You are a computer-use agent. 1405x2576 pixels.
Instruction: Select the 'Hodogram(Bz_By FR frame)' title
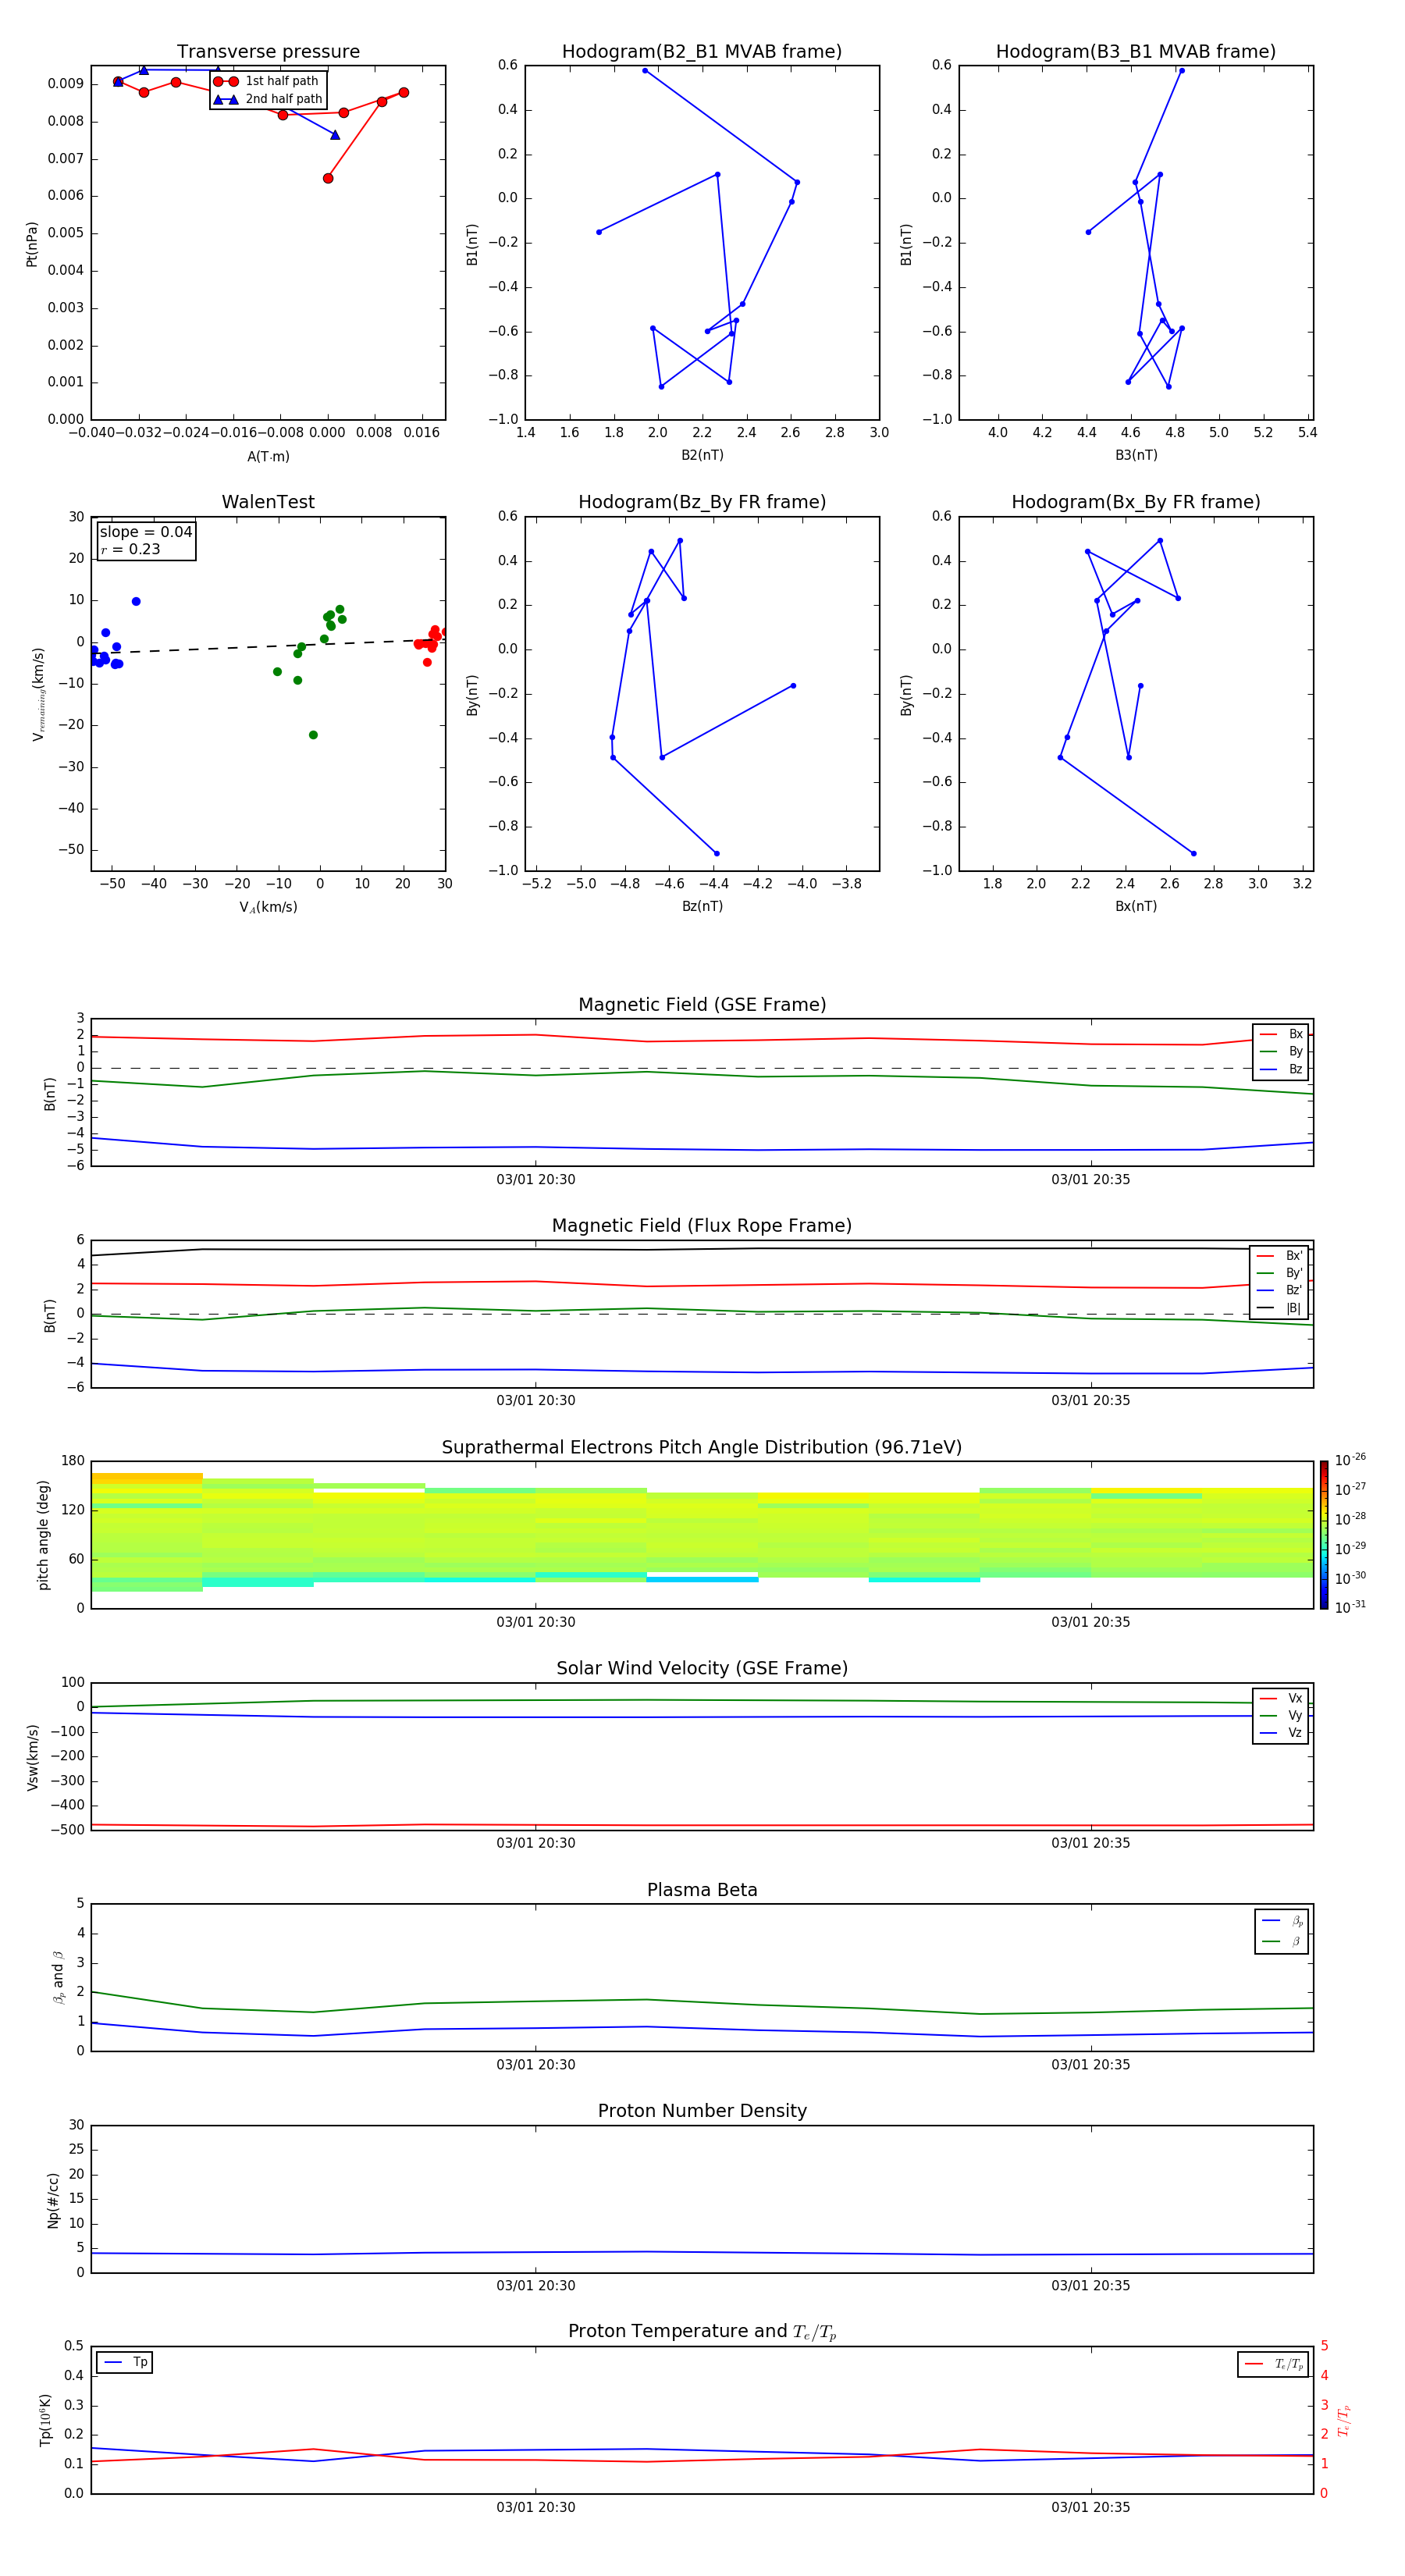702,502
